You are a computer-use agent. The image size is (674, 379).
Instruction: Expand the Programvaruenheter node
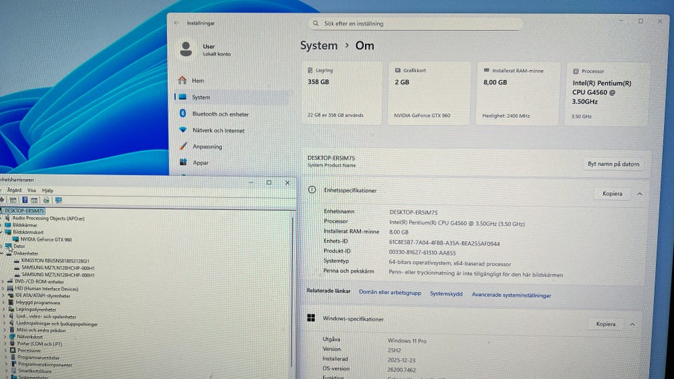click(6, 357)
